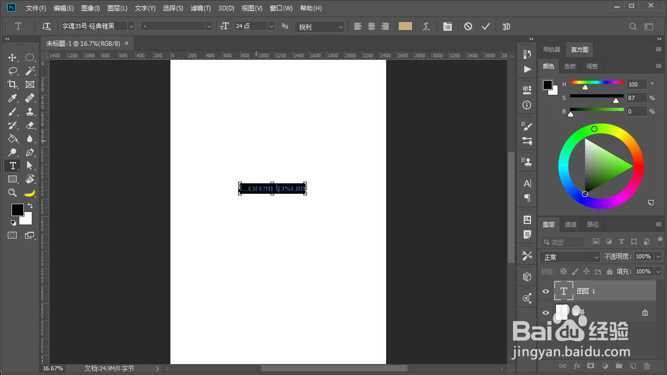This screenshot has width=667, height=375.
Task: Open the 图层(L) menu
Action: (117, 8)
